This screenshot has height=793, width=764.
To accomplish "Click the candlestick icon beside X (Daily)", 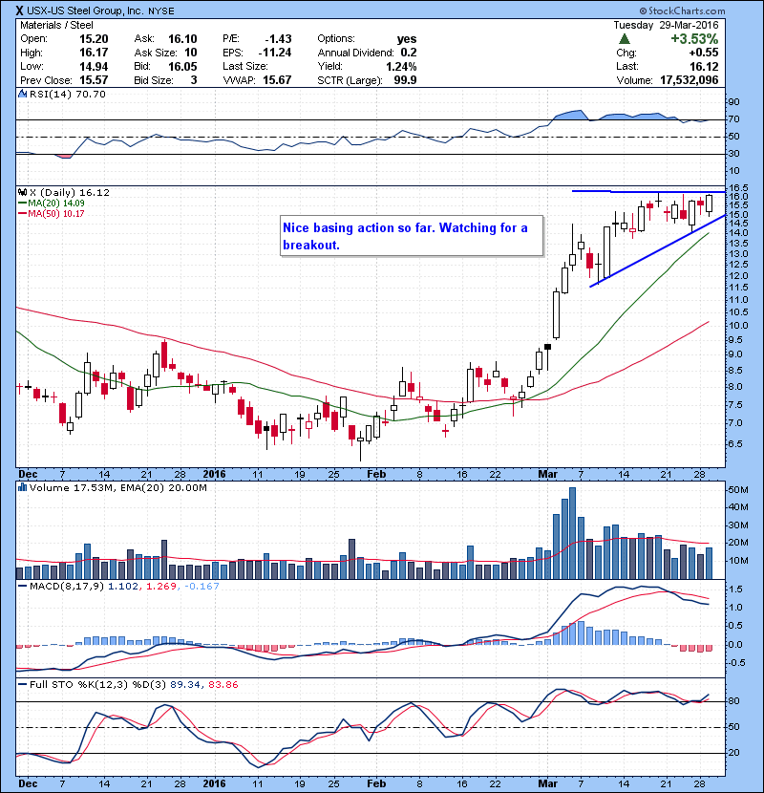I will point(22,192).
